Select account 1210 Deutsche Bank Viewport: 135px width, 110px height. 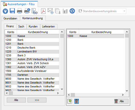(32, 48)
